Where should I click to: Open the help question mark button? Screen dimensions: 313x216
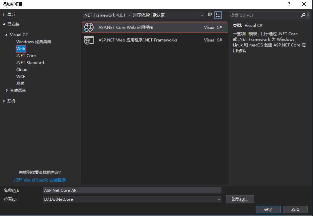tap(289, 4)
